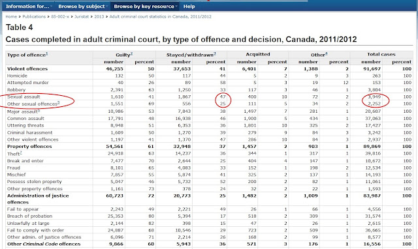Screen dimensions: 418x249
Task: Select the Sexual assault row label
Action: click(x=24, y=97)
